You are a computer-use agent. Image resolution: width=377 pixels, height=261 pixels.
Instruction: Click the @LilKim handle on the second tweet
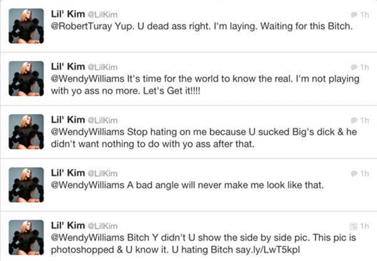tap(102, 67)
